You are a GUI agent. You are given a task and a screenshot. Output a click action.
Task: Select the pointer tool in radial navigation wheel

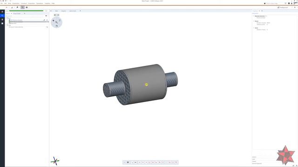click(x=54, y=20)
